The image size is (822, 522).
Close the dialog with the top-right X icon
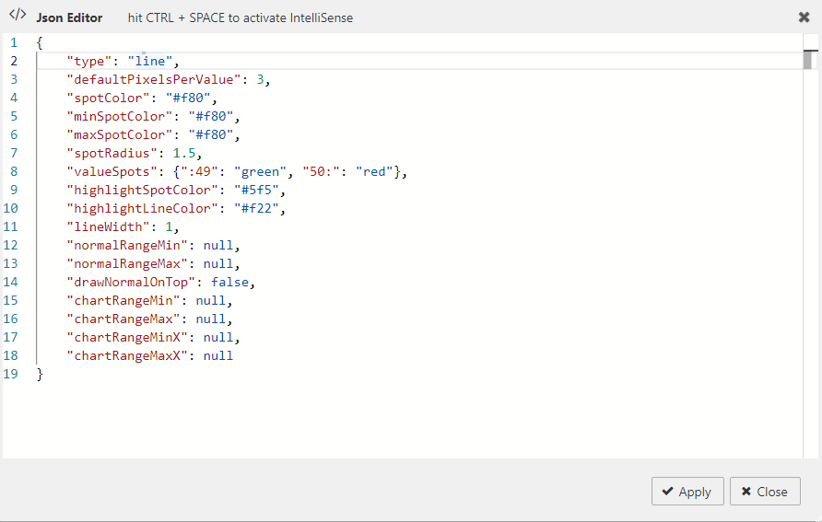[804, 17]
